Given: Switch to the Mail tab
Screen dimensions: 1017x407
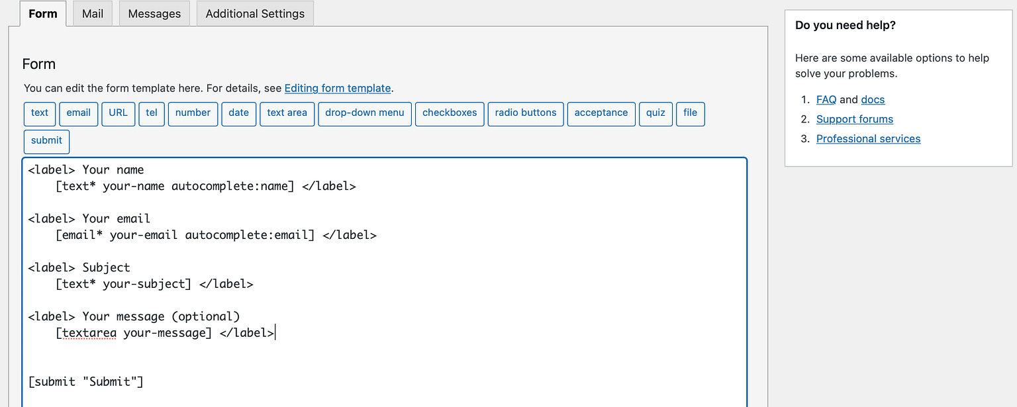Looking at the screenshot, I should click(x=93, y=14).
